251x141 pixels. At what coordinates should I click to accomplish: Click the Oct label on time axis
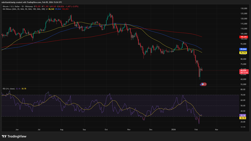(107, 130)
